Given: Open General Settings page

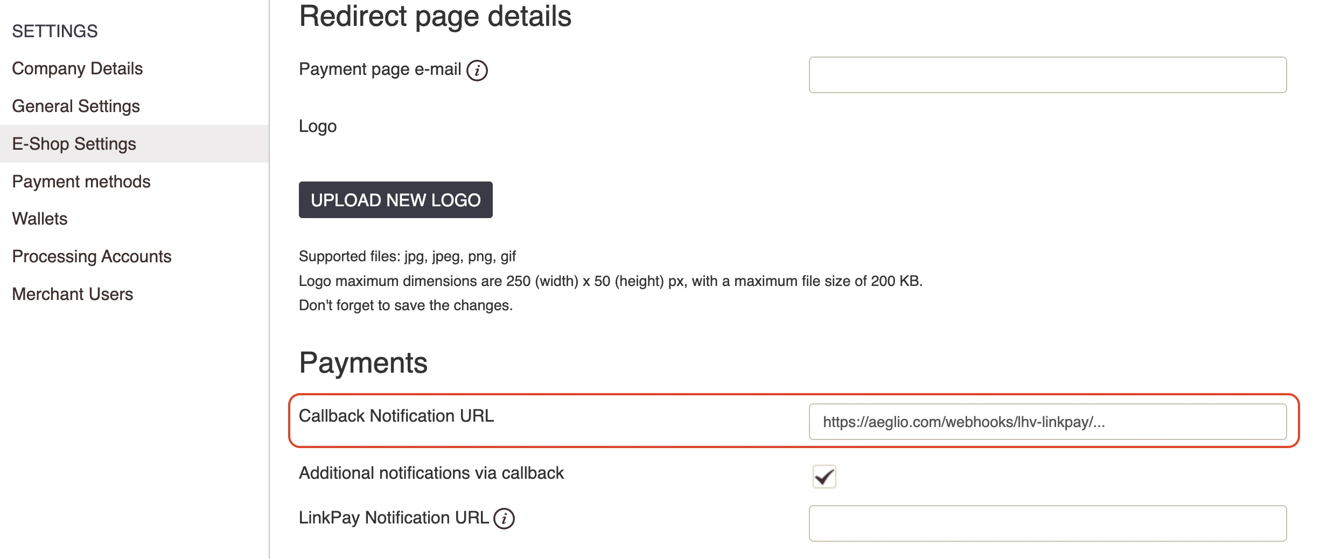Looking at the screenshot, I should pos(76,106).
